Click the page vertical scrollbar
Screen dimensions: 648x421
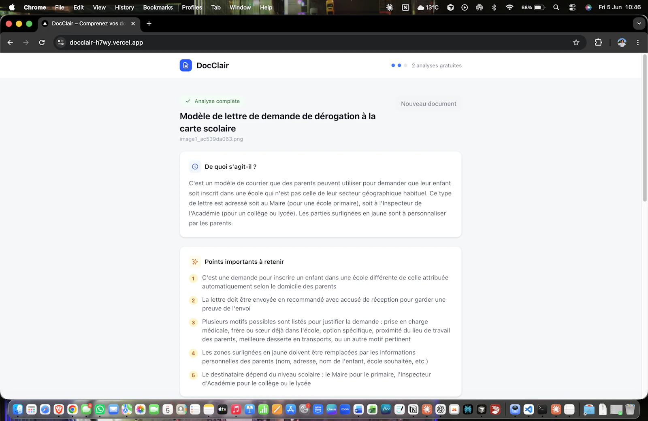coord(645,129)
